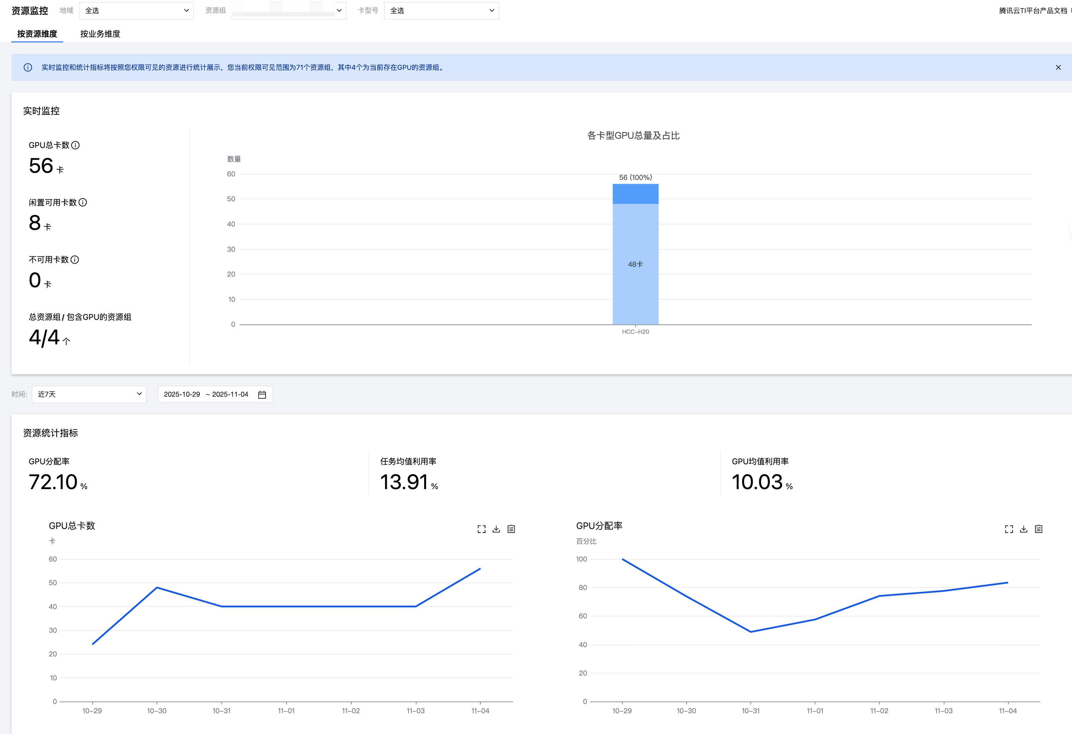The image size is (1072, 734).
Task: Expand GPU总卡数 chart to fullscreen
Action: tap(481, 529)
